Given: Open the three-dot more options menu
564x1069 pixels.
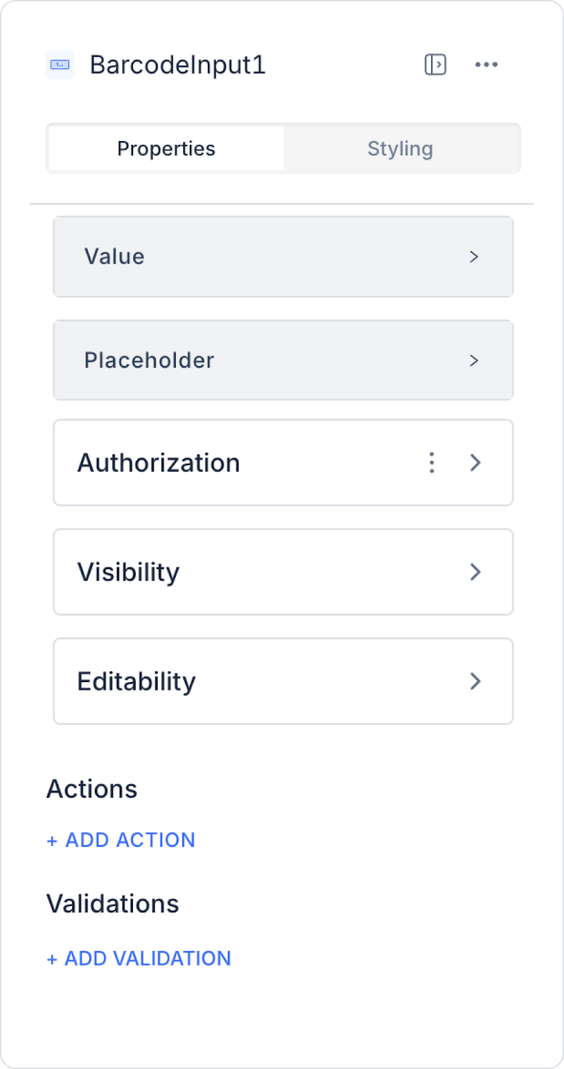Looking at the screenshot, I should 486,65.
